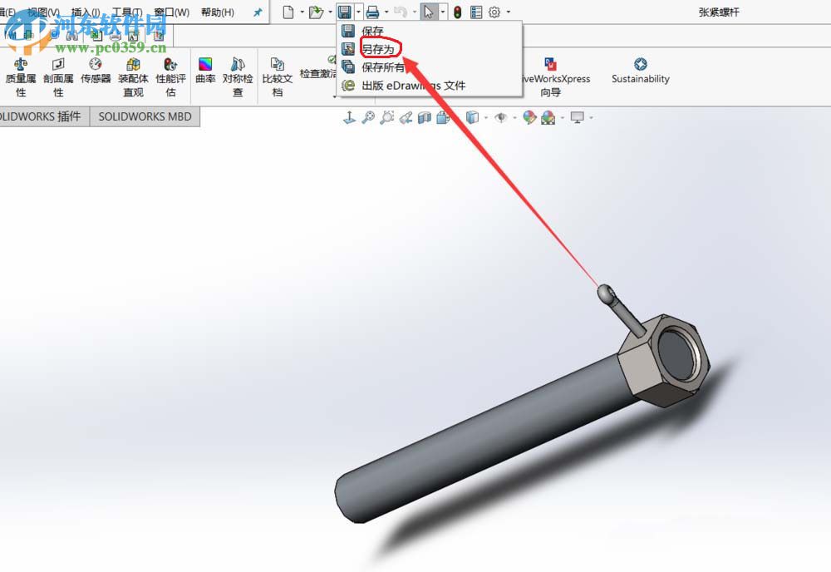831x572 pixels.
Task: Open the Save button dropdown arrow
Action: point(357,12)
